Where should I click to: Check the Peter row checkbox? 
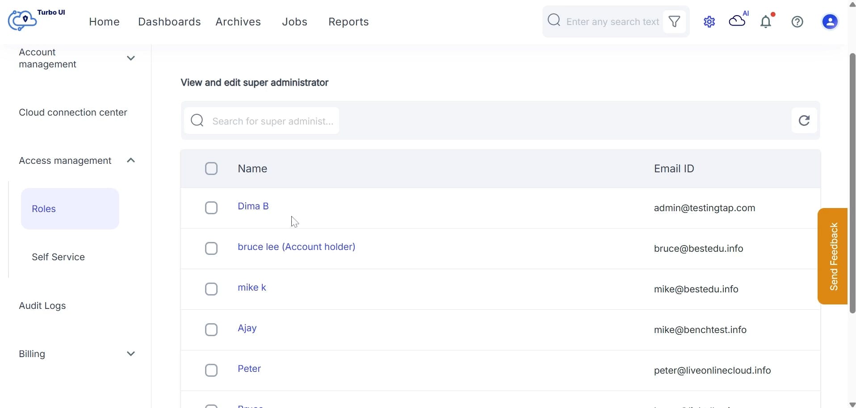point(211,370)
